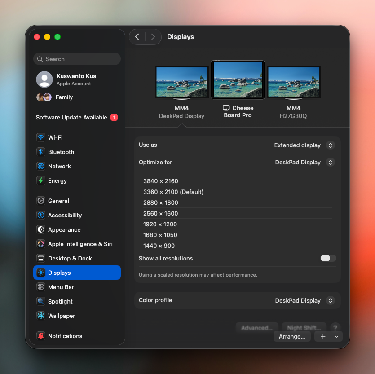Click the Displays sun icon

tap(41, 273)
